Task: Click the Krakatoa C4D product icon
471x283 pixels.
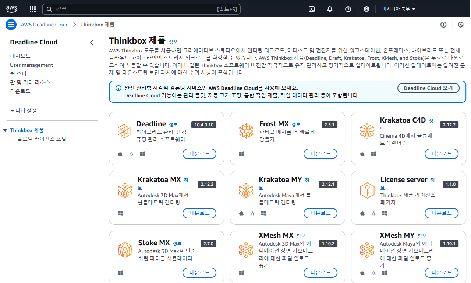Action: point(367,131)
